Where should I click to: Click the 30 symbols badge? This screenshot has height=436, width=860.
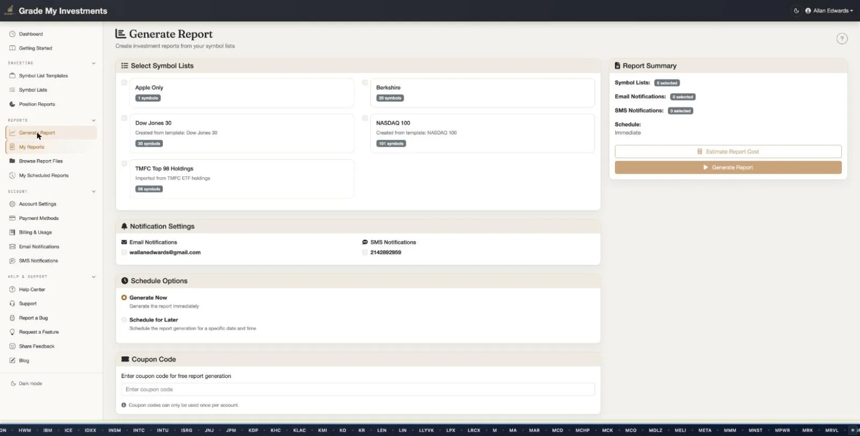coord(149,144)
